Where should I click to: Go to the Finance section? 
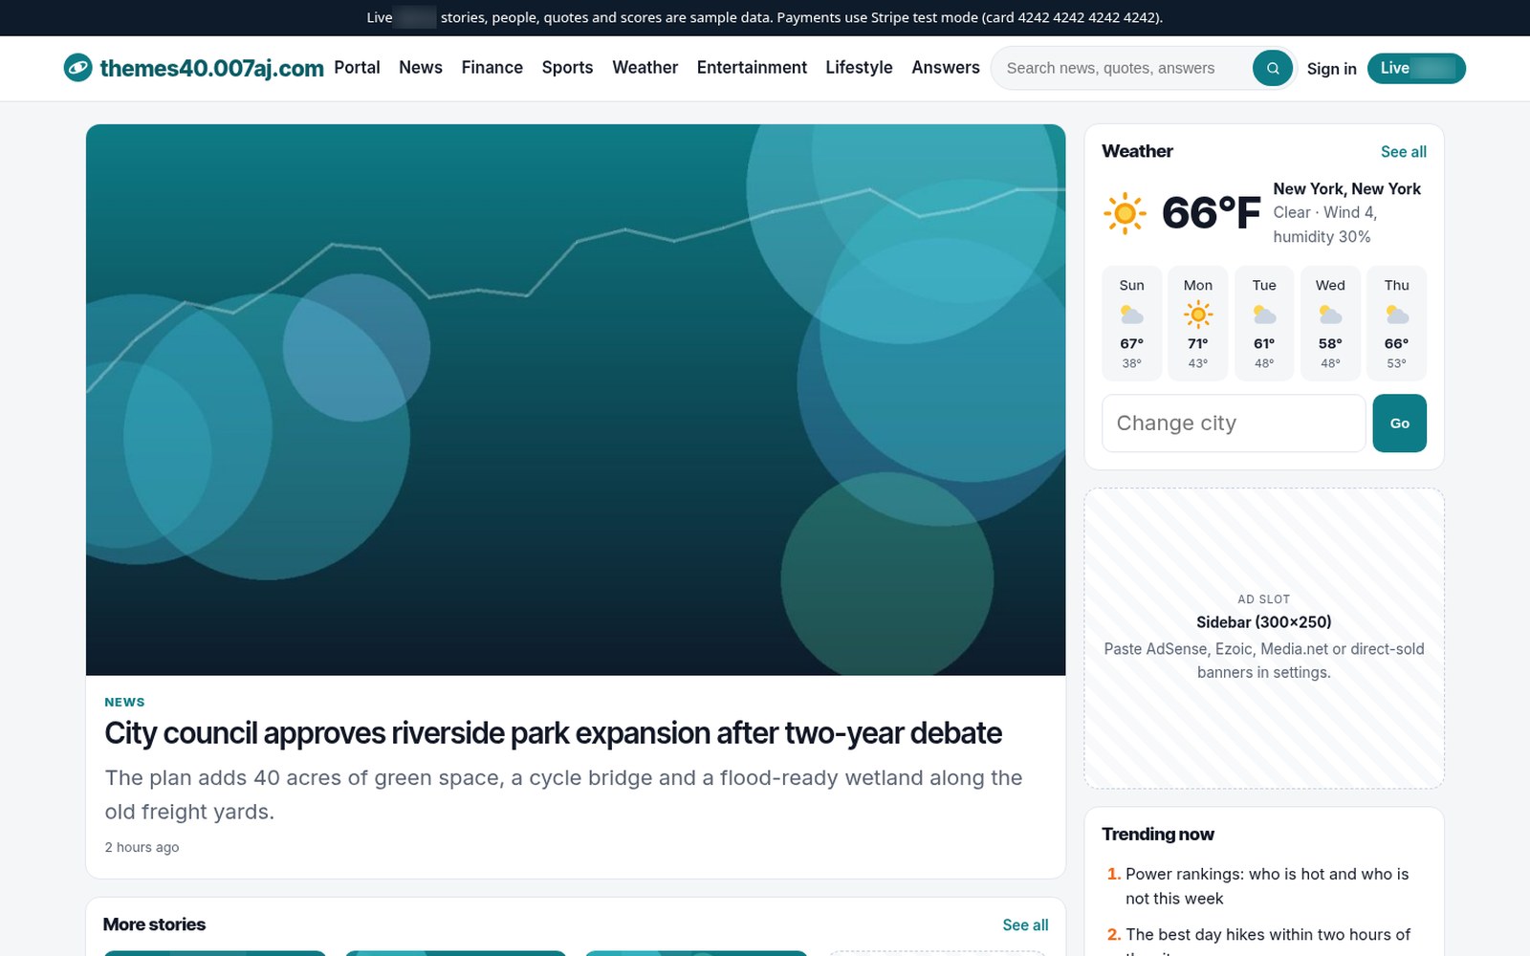492,68
